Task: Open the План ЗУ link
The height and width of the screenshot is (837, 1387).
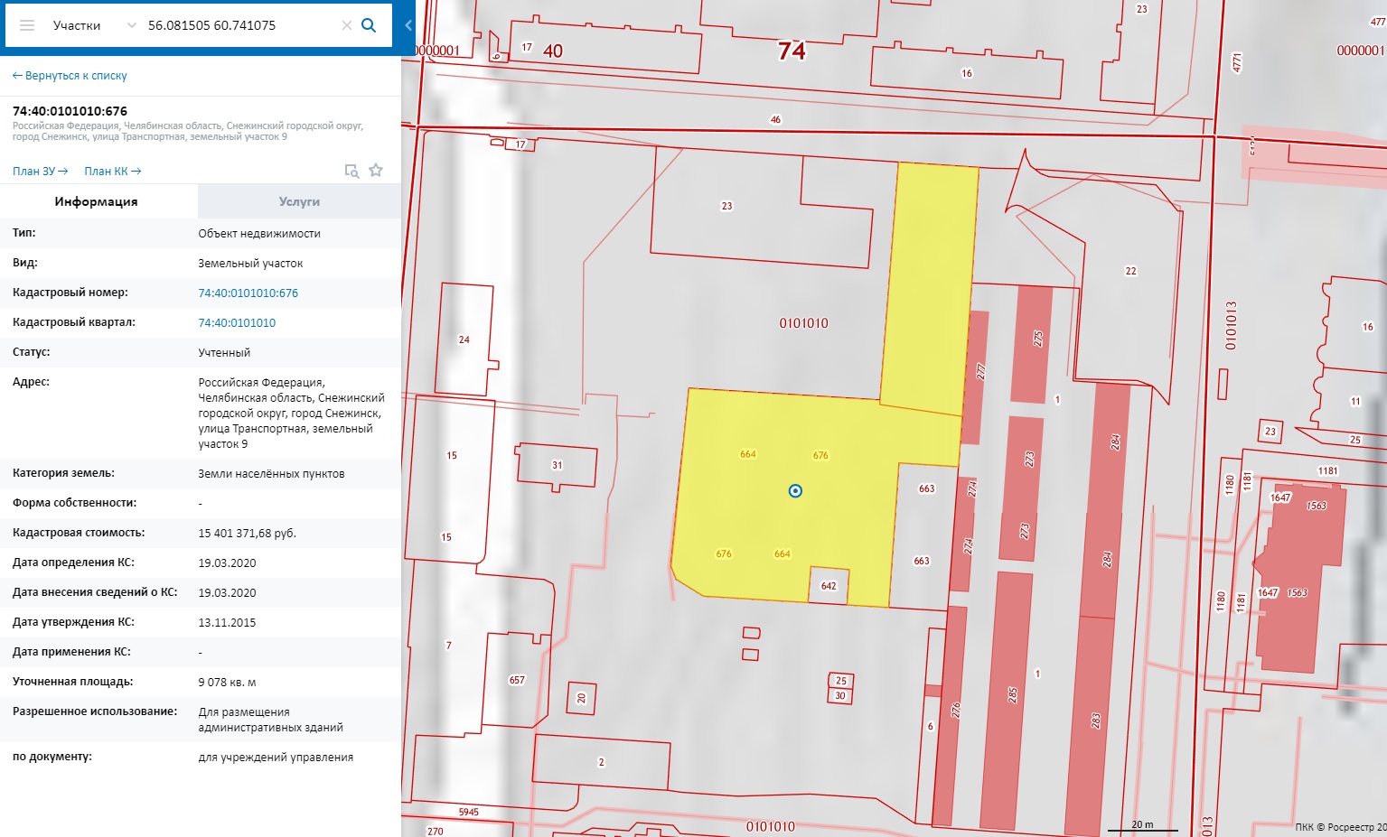Action: (x=40, y=172)
